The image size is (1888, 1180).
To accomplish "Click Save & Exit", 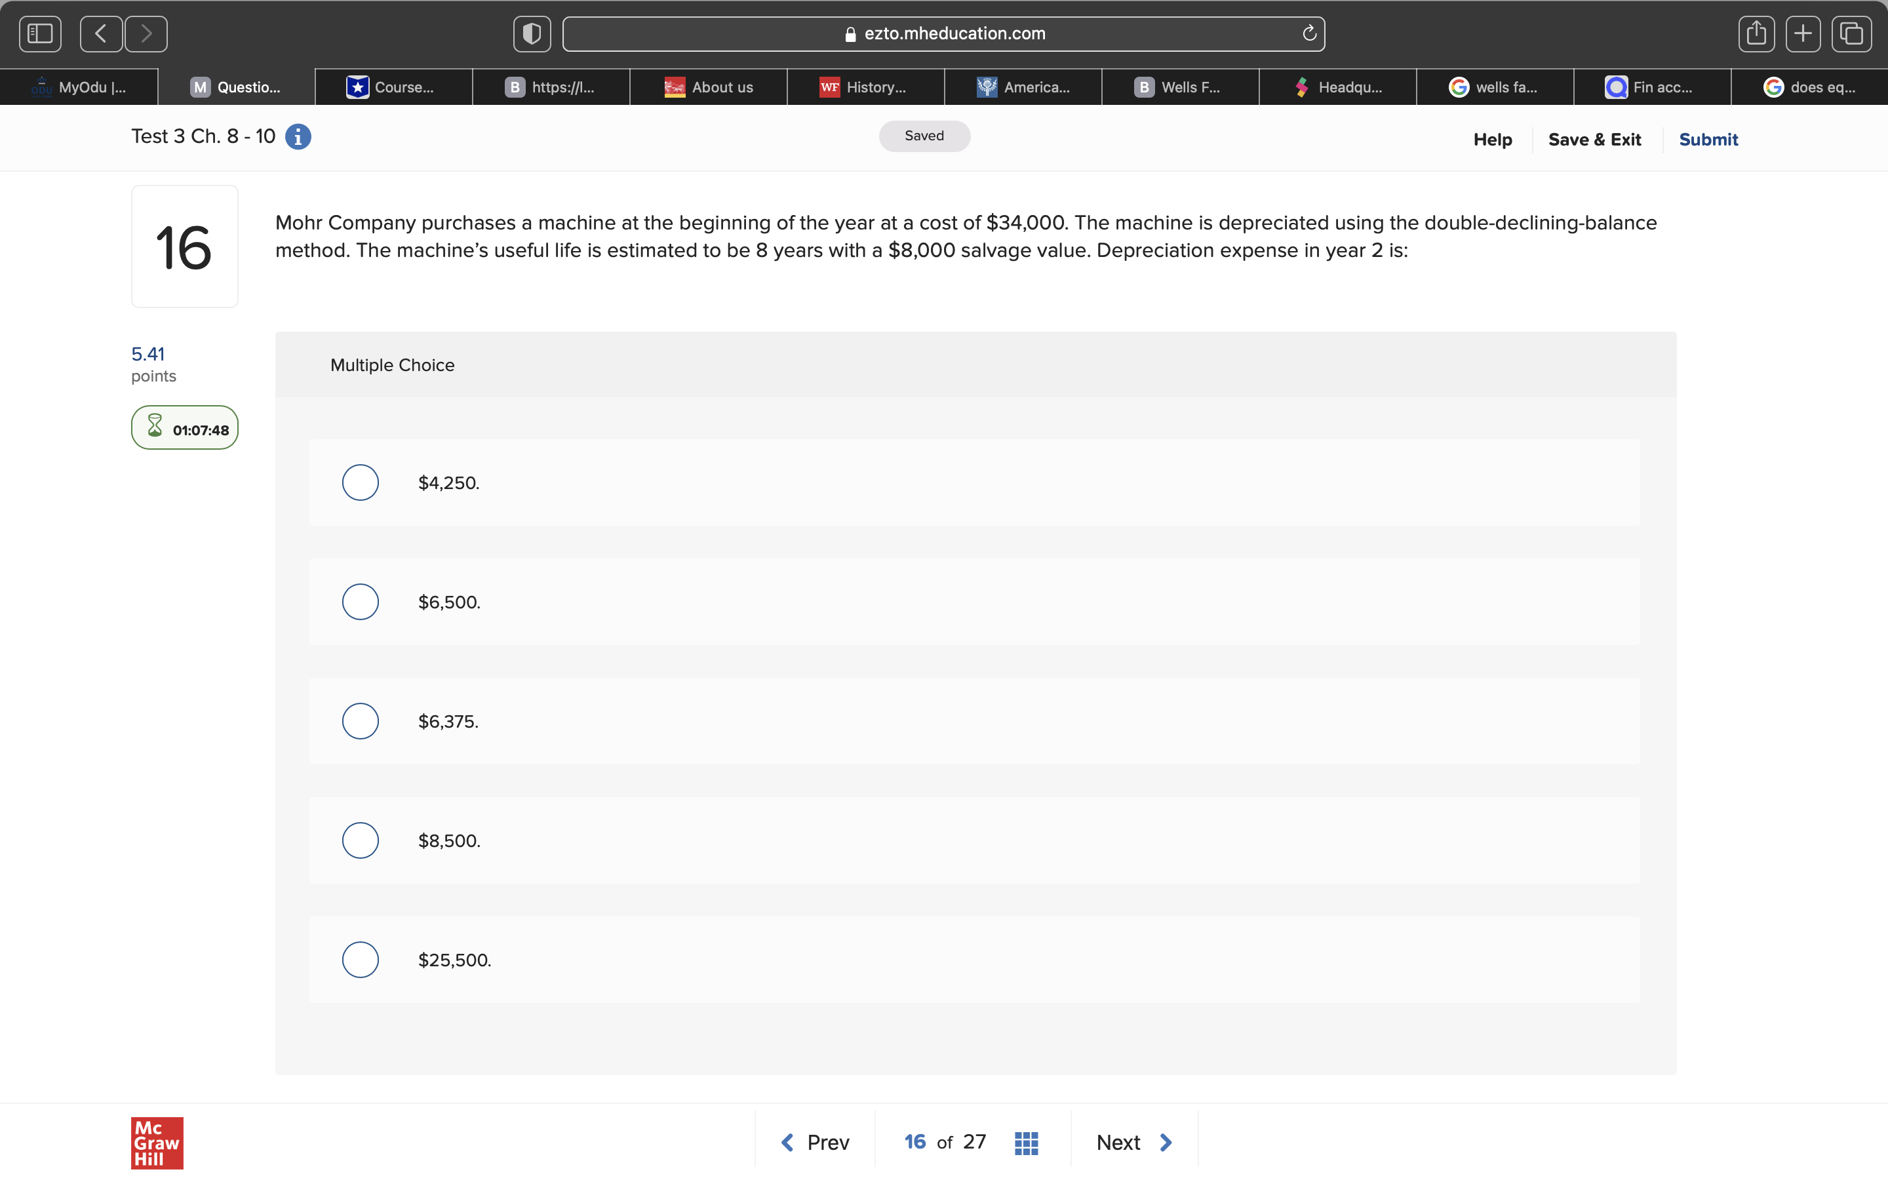I will (1594, 140).
